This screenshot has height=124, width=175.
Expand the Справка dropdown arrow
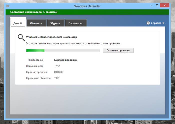point(163,23)
